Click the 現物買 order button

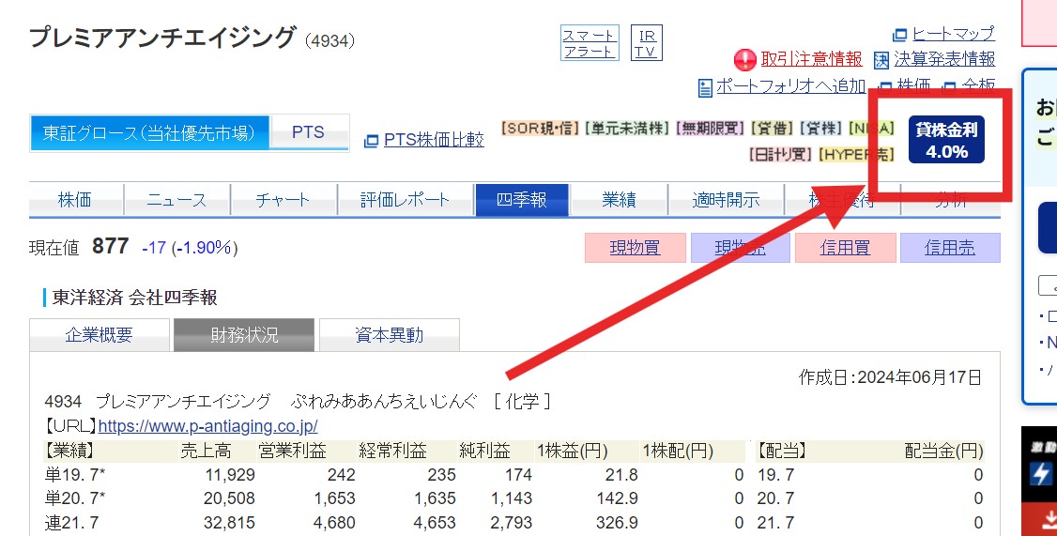point(635,248)
